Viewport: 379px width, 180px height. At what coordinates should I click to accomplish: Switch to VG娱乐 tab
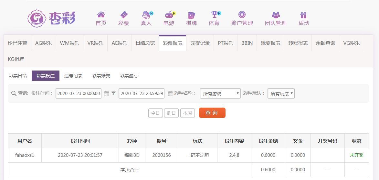[x=352, y=43]
